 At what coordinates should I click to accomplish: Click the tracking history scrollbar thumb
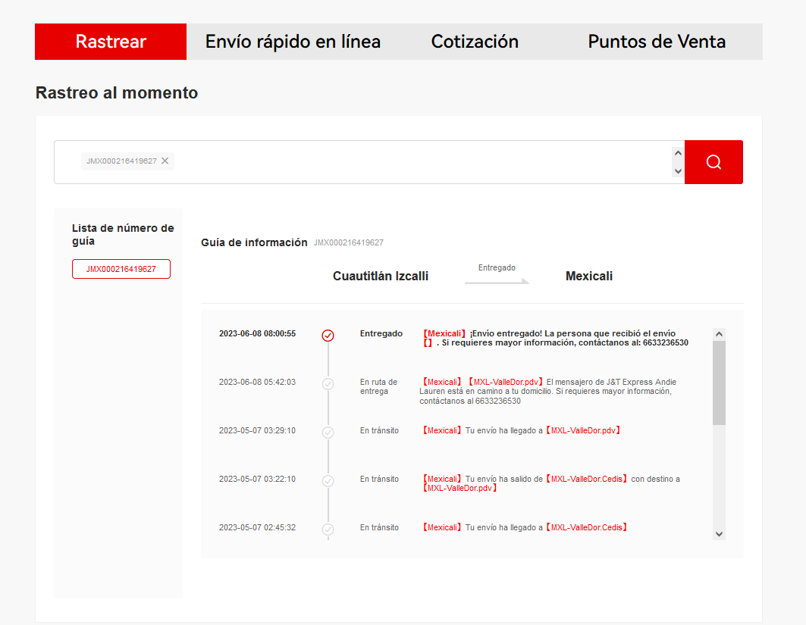pyautogui.click(x=719, y=383)
